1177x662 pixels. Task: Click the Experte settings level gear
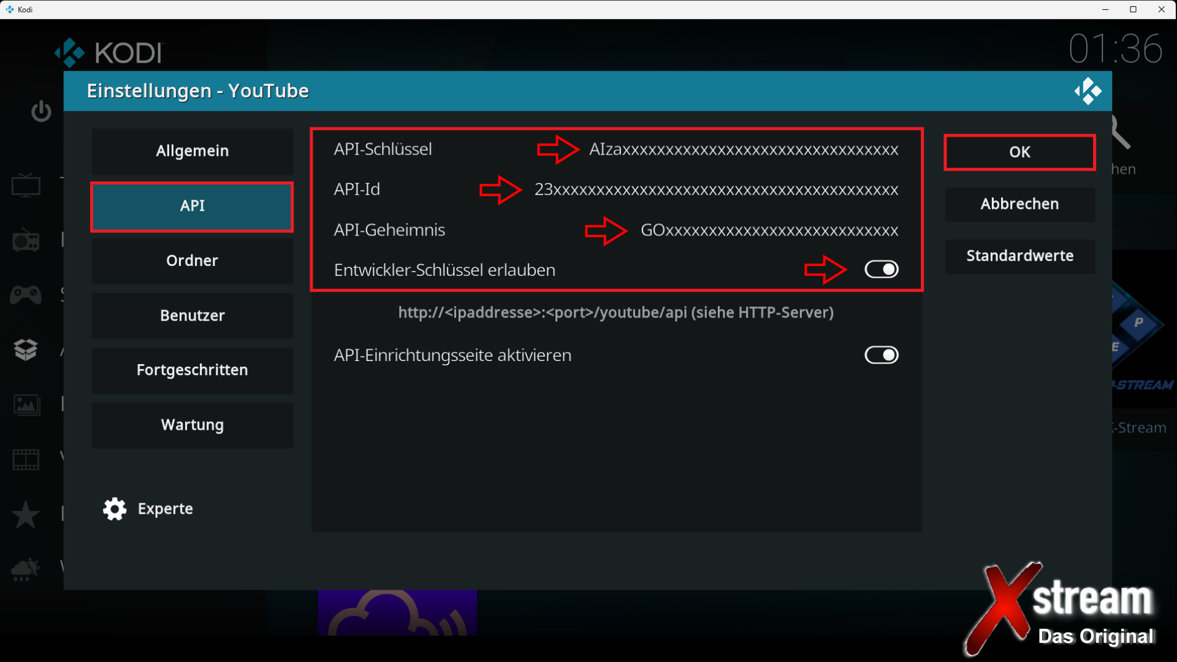point(115,509)
